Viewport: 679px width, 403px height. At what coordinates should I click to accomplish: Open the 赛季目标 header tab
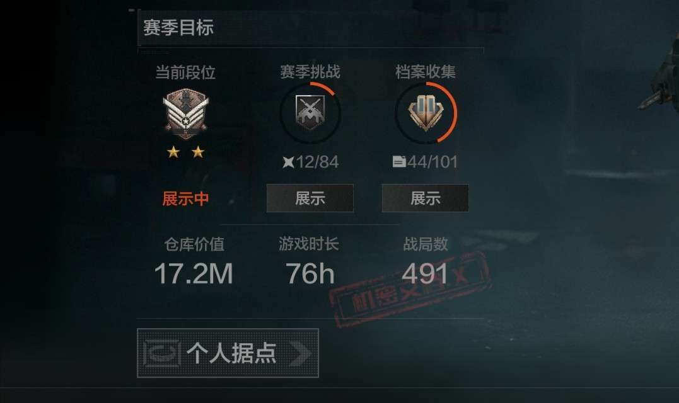(178, 28)
